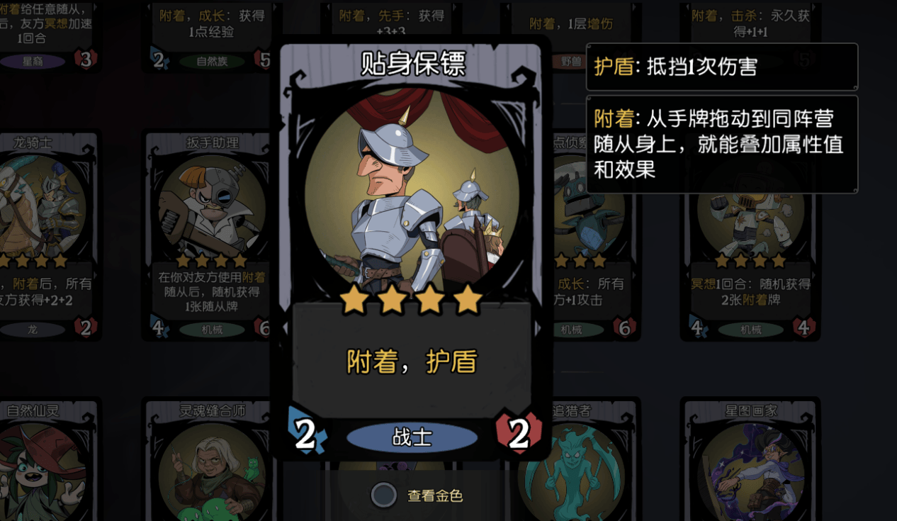Open the 自然仙灵 card
The image size is (897, 521).
click(46, 459)
